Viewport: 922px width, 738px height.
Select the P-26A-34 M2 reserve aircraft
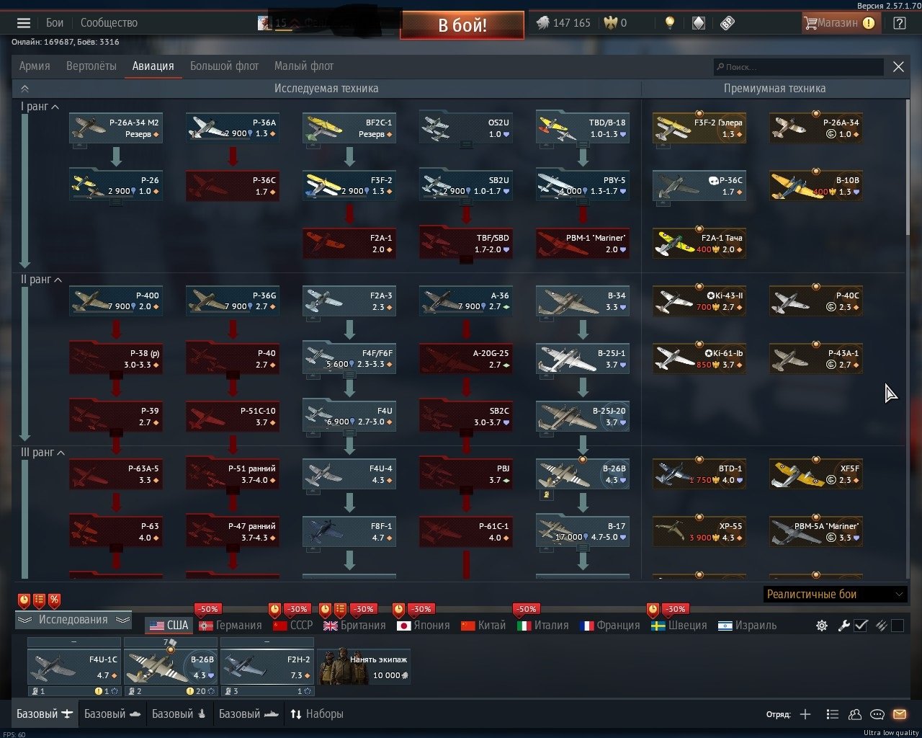[x=115, y=128]
